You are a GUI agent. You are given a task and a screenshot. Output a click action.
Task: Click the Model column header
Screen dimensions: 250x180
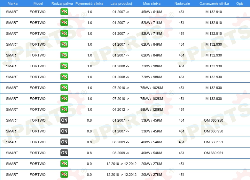[38, 3]
